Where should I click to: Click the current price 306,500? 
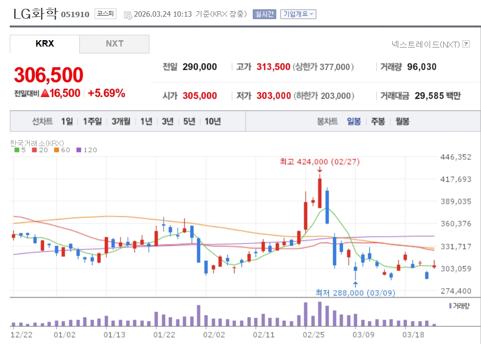click(x=48, y=75)
